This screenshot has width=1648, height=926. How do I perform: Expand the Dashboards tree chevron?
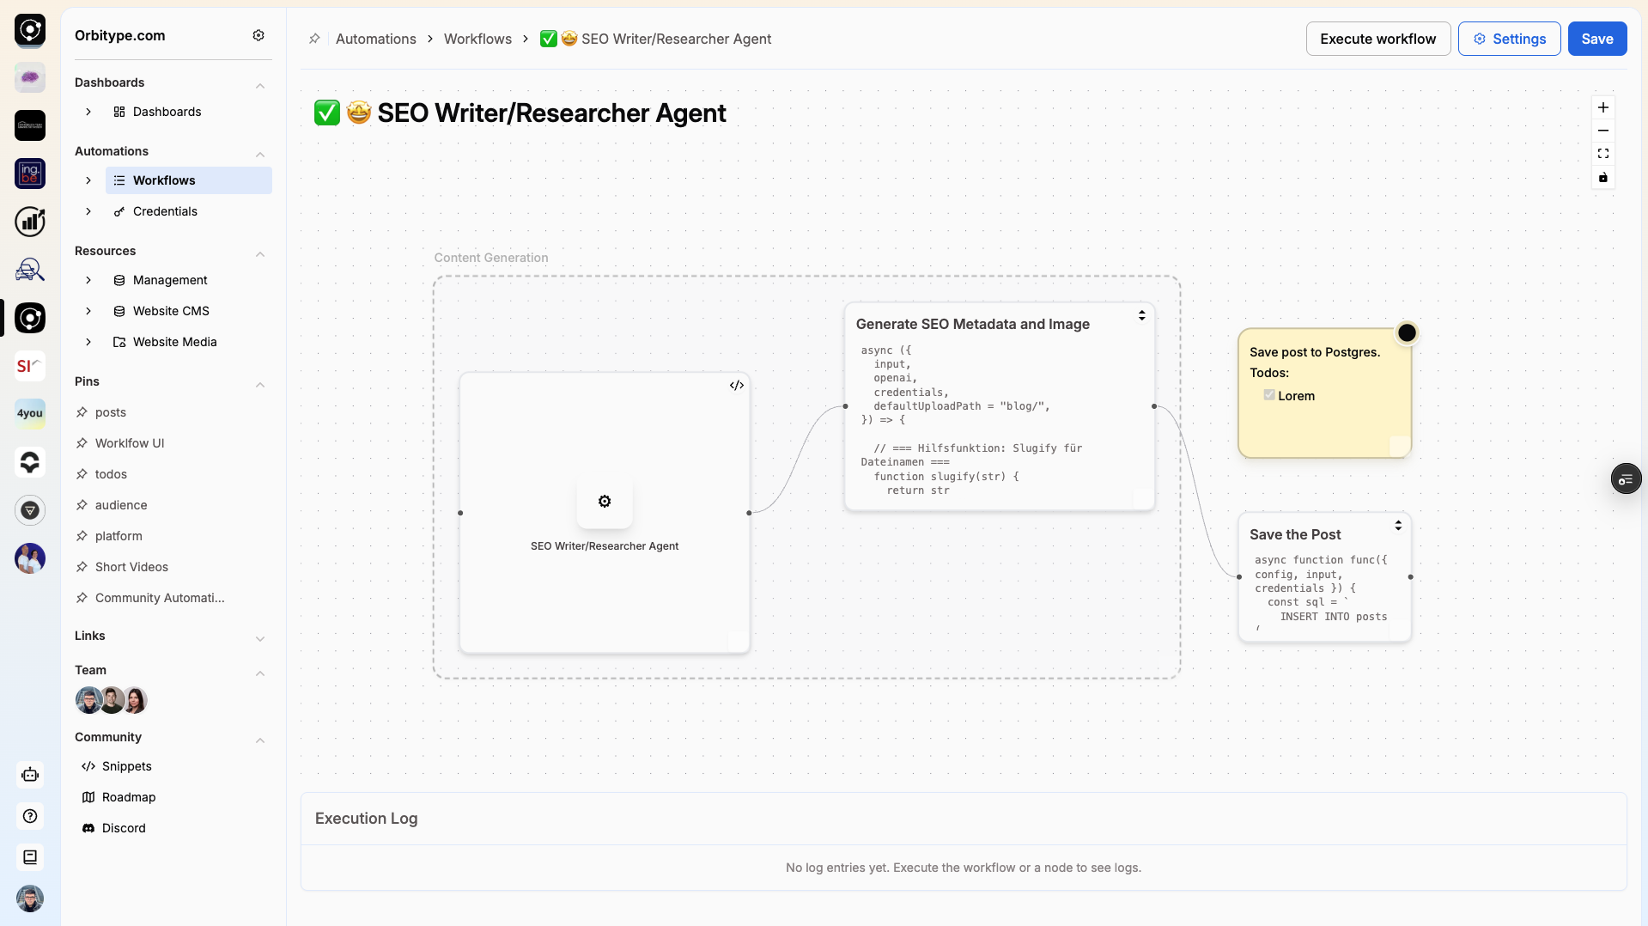[88, 112]
